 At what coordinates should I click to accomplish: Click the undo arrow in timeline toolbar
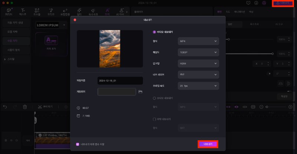click(5, 107)
